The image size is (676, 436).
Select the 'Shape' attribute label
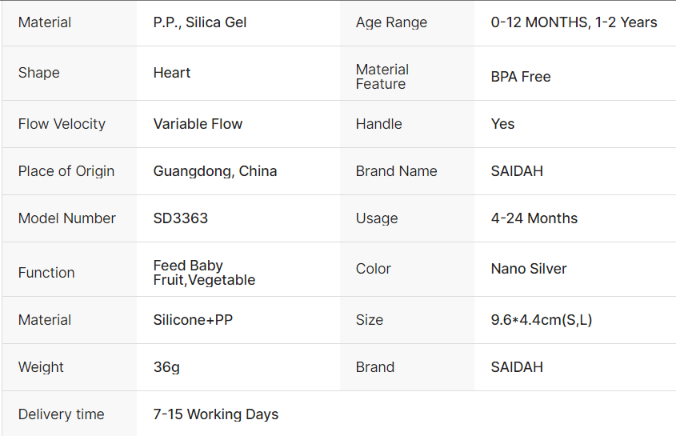[x=39, y=73]
